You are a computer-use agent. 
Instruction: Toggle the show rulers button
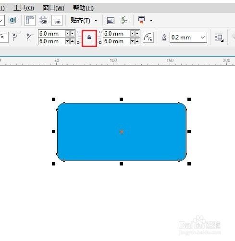pos(30,20)
